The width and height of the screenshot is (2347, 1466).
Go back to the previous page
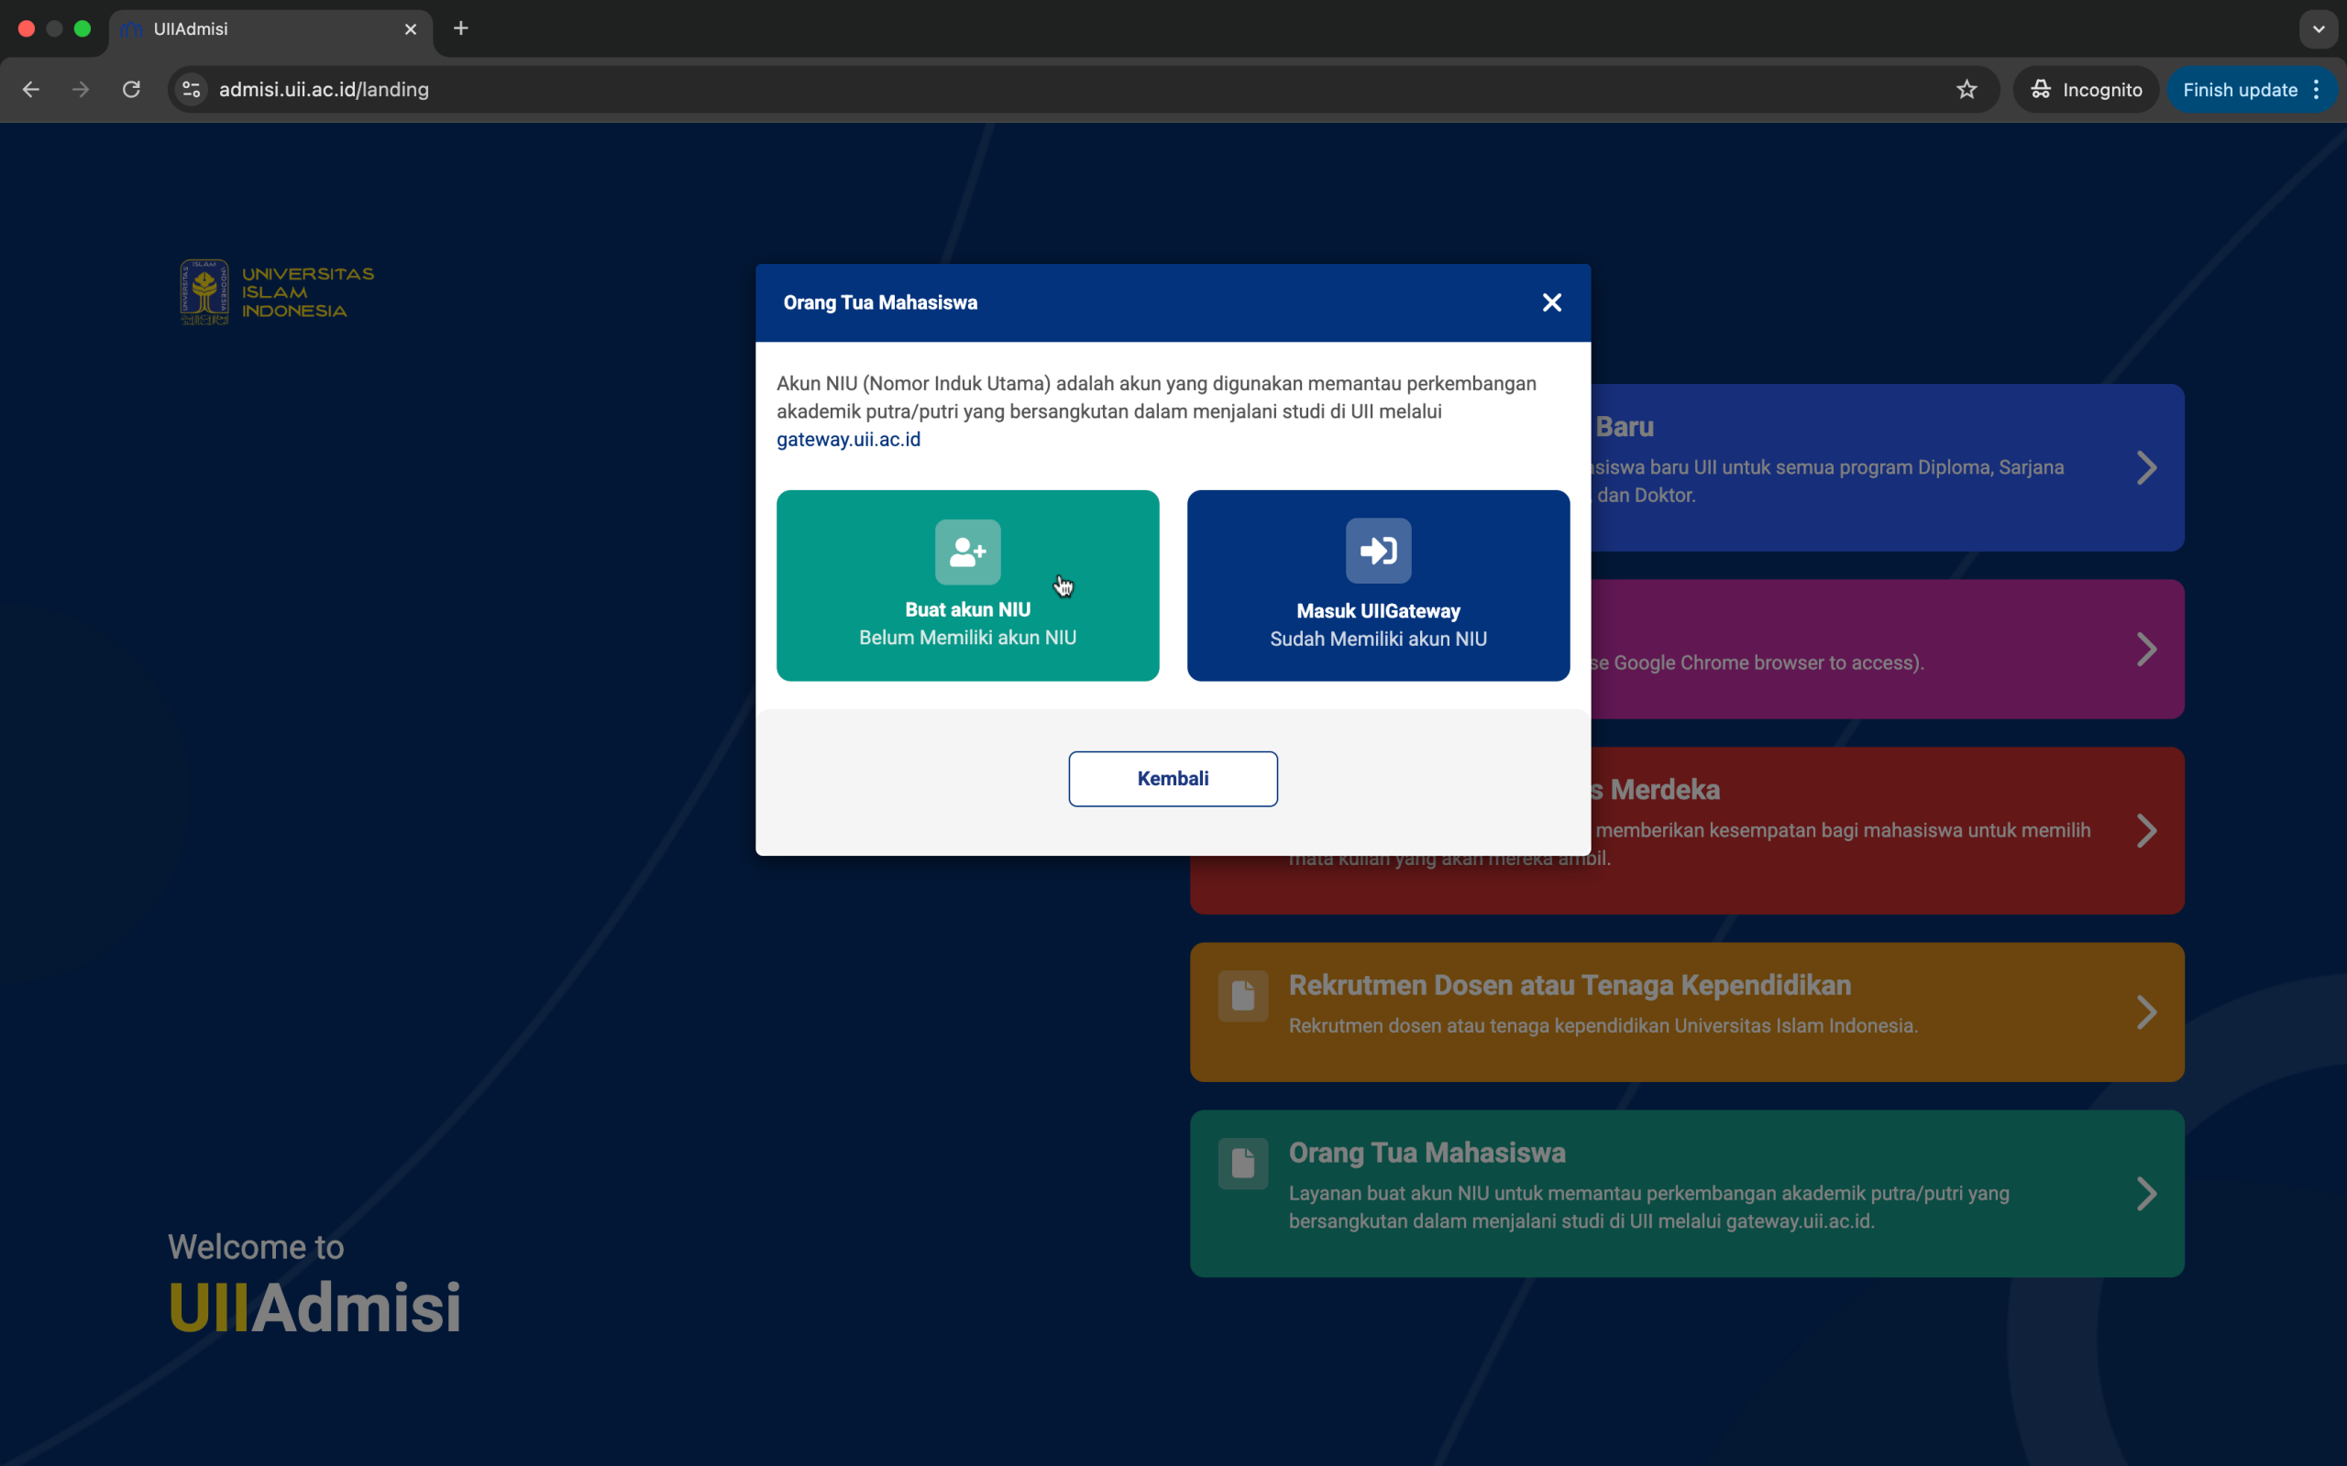click(31, 89)
